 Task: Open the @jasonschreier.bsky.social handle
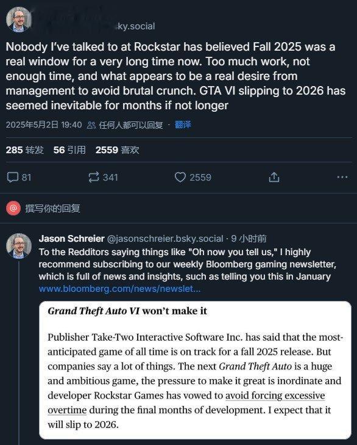[165, 239]
